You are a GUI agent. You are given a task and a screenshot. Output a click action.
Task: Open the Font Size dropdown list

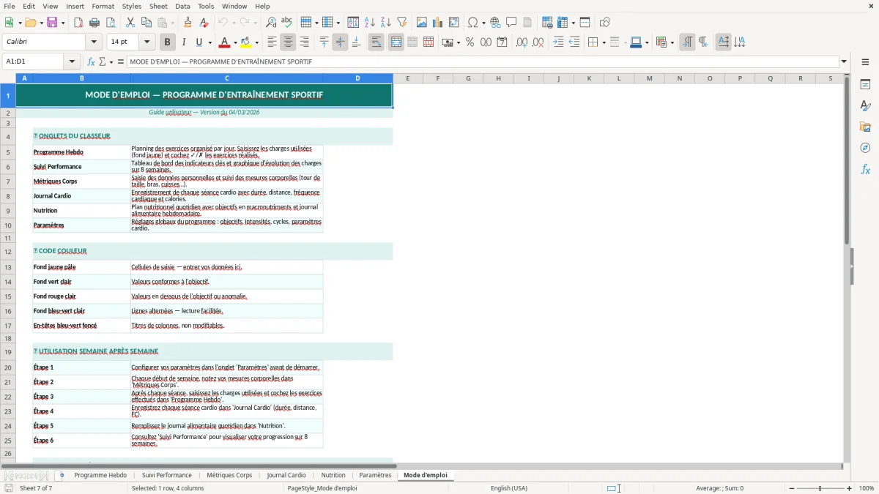[x=146, y=42]
